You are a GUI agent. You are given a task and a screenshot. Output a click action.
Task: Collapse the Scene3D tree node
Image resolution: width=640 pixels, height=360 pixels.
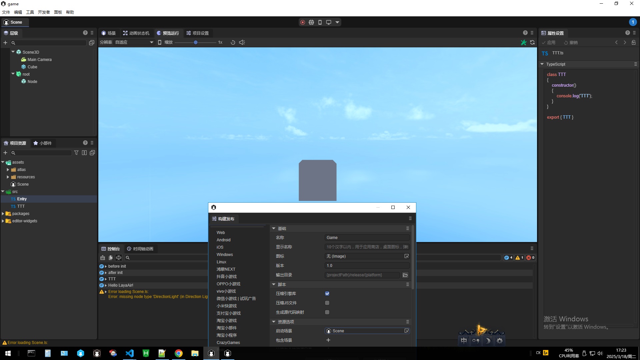tap(13, 52)
